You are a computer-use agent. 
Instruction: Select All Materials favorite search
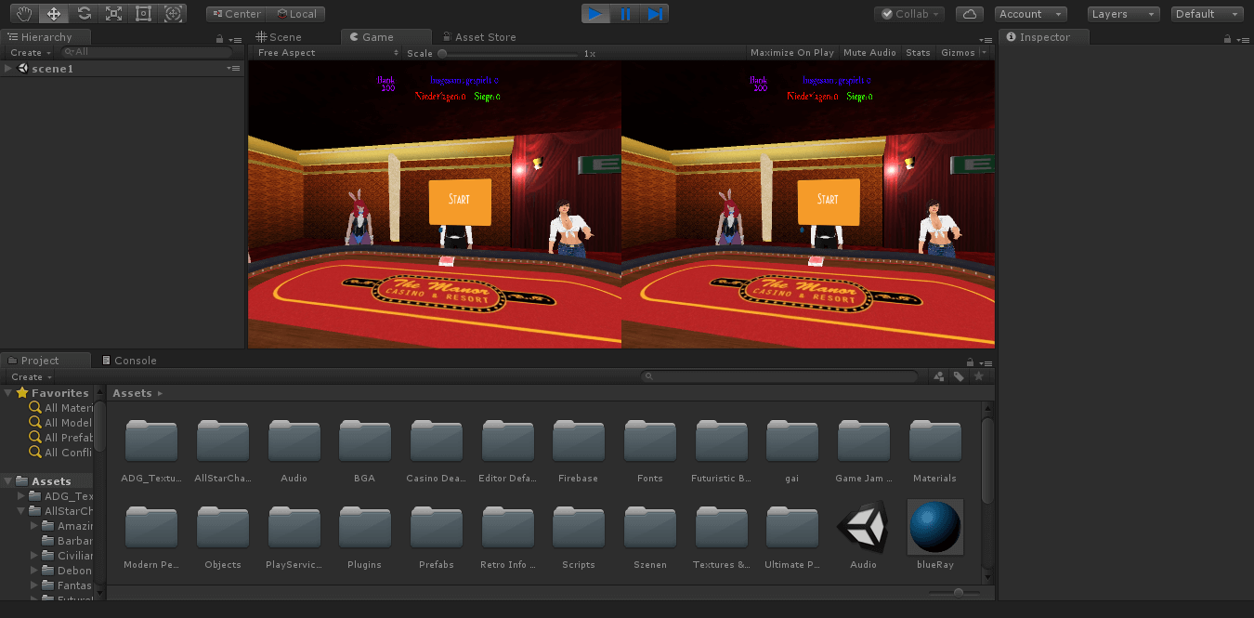click(61, 408)
